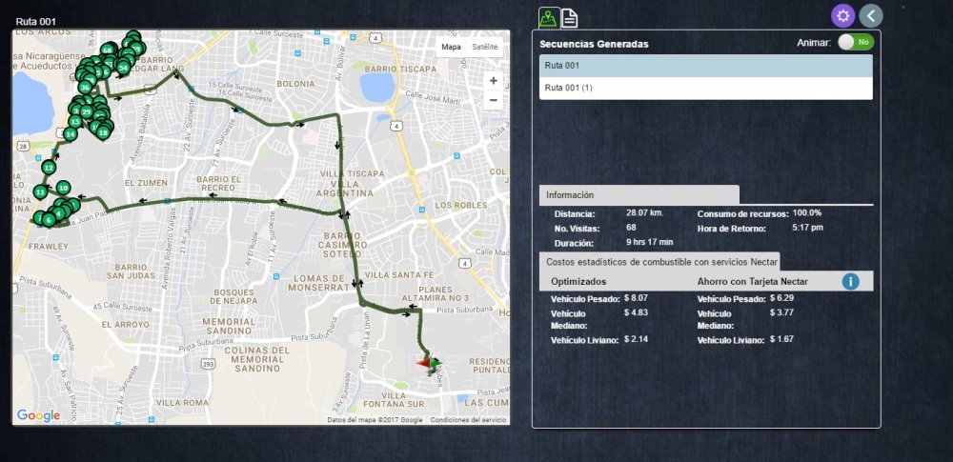Click map stop marker 18
Image resolution: width=953 pixels, height=462 pixels.
[x=103, y=131]
